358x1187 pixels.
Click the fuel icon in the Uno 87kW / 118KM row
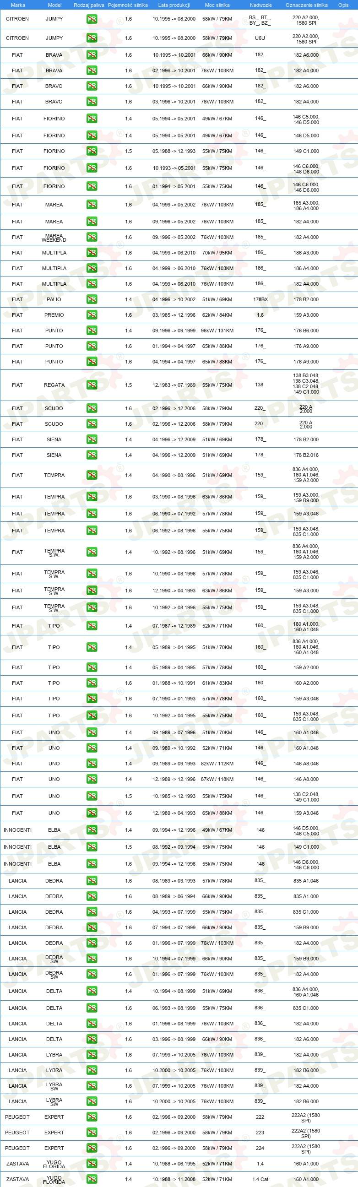(x=92, y=780)
